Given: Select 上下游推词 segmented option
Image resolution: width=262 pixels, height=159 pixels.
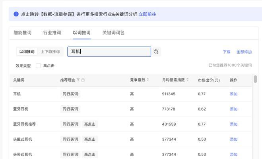Looking at the screenshot, I should 50,52.
